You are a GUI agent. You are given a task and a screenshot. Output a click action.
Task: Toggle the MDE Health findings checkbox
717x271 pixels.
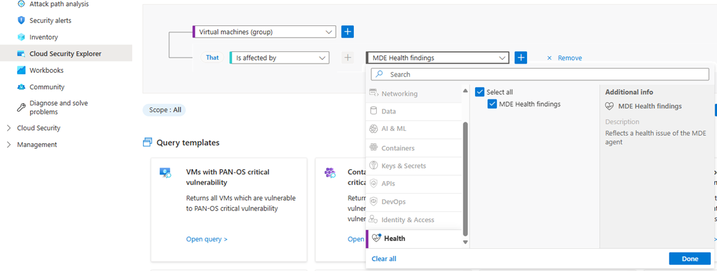click(492, 104)
